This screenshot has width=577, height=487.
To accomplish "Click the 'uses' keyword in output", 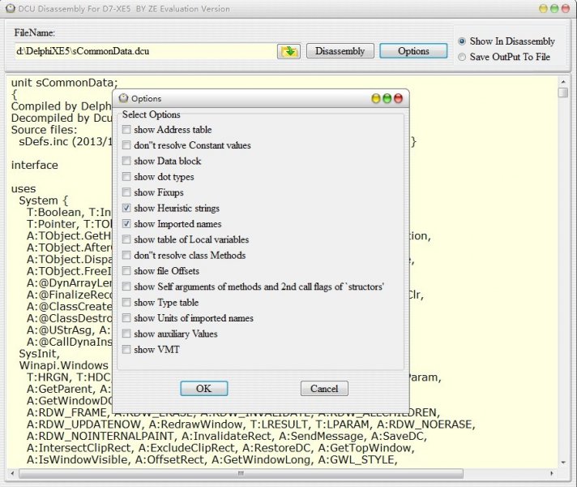I will click(24, 189).
